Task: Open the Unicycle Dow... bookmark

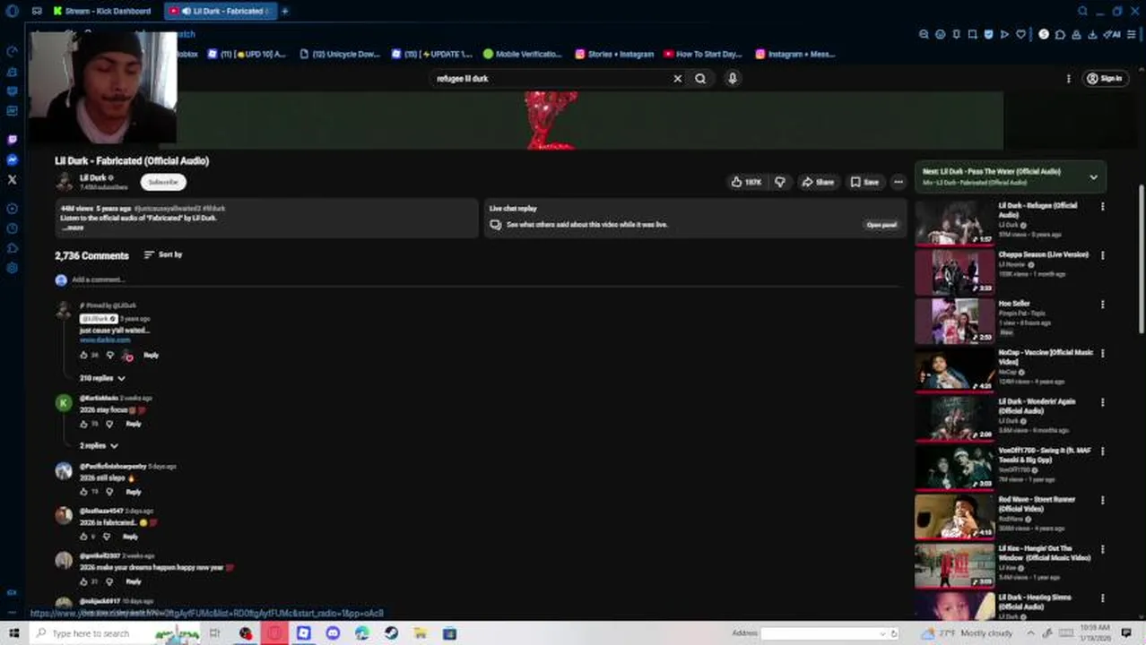Action: 340,54
